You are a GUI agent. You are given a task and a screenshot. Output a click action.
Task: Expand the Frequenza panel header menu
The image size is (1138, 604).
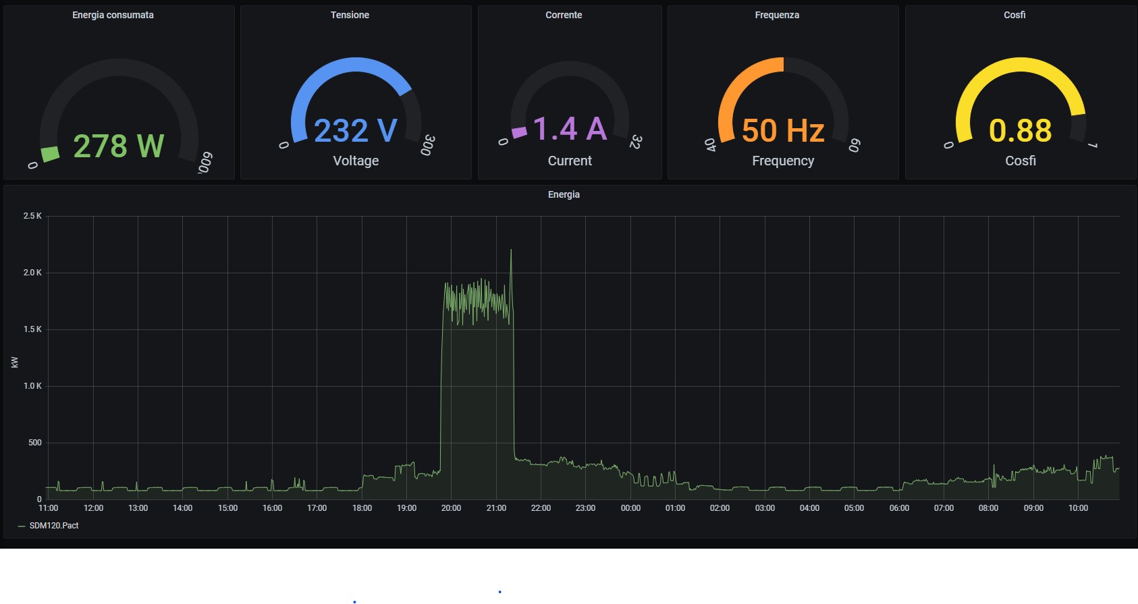pyautogui.click(x=777, y=15)
